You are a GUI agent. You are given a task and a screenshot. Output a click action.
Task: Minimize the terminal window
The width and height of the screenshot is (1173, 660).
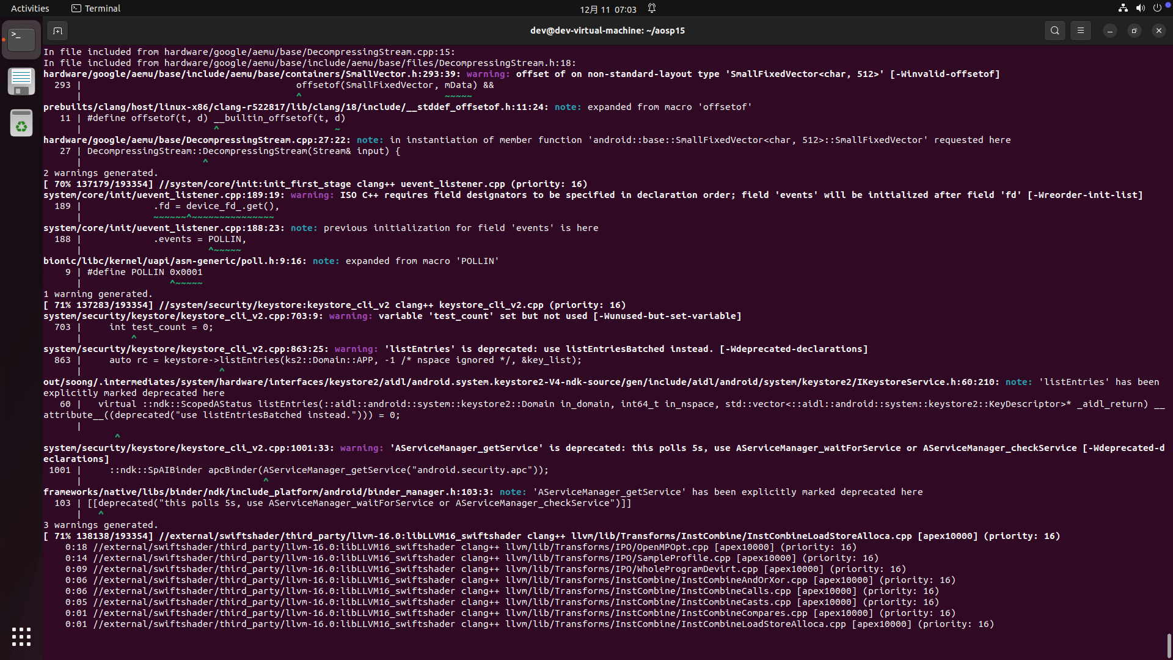point(1109,31)
